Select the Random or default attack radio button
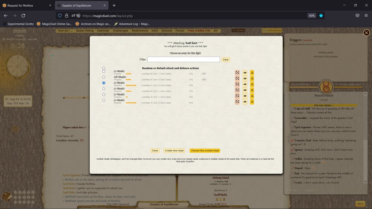Screen dimensions: 372x209 (104, 68)
